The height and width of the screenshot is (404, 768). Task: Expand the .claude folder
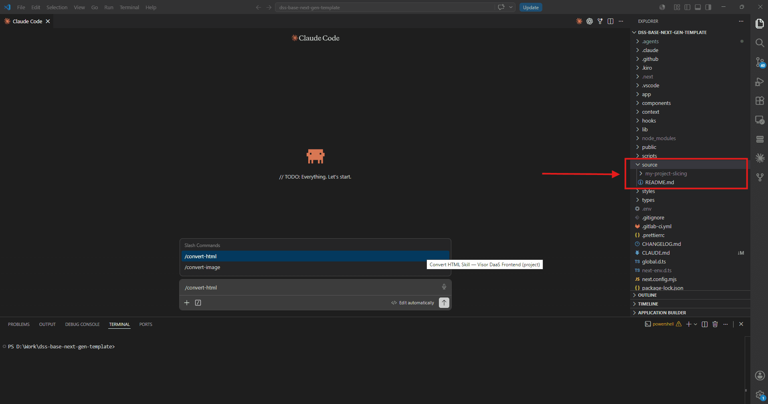pyautogui.click(x=689, y=50)
